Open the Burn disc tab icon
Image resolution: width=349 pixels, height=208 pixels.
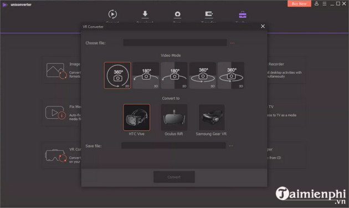coord(177,14)
